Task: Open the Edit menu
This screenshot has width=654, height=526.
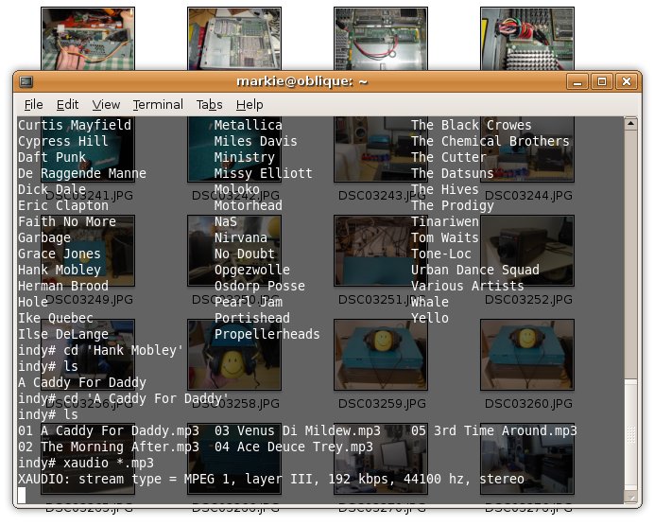Action: point(67,104)
